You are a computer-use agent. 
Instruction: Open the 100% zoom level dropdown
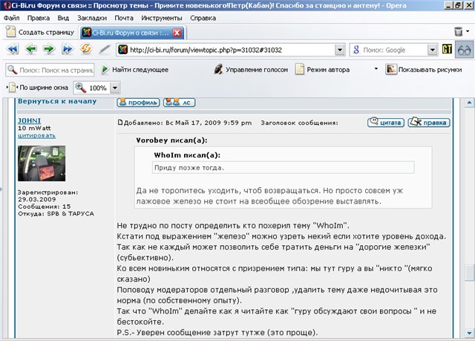(x=117, y=88)
